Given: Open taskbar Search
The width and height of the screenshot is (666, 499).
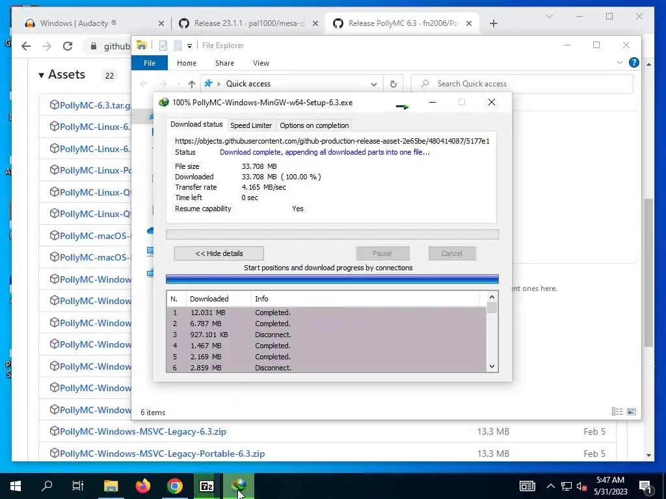Looking at the screenshot, I should tap(47, 486).
